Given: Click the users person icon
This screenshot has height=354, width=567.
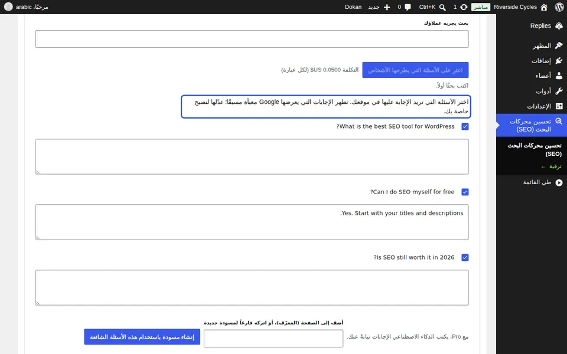Looking at the screenshot, I should click(x=559, y=76).
